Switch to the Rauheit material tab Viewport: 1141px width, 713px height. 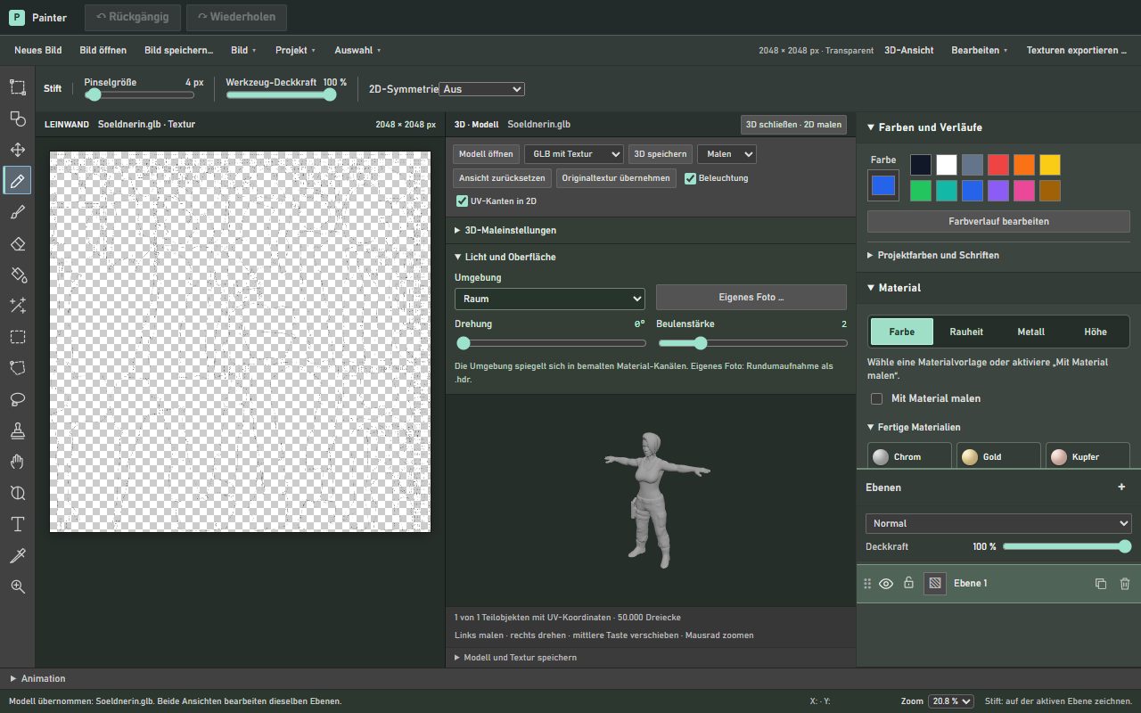(x=966, y=332)
